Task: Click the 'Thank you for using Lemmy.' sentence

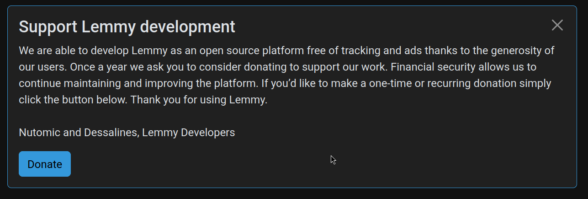Action: pyautogui.click(x=199, y=100)
